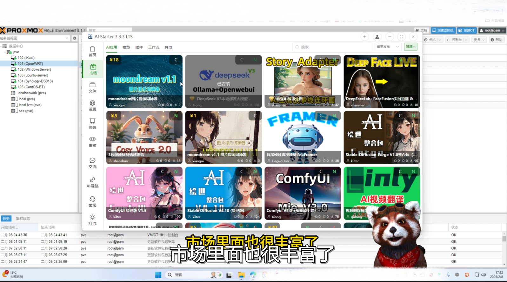Open the Framer app card
This screenshot has width=507, height=282.
(303, 137)
